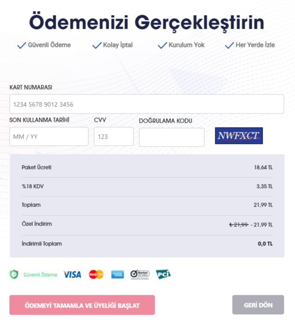Click the green shield Güvenli Ödeme icon
The image size is (295, 323).
[14, 274]
